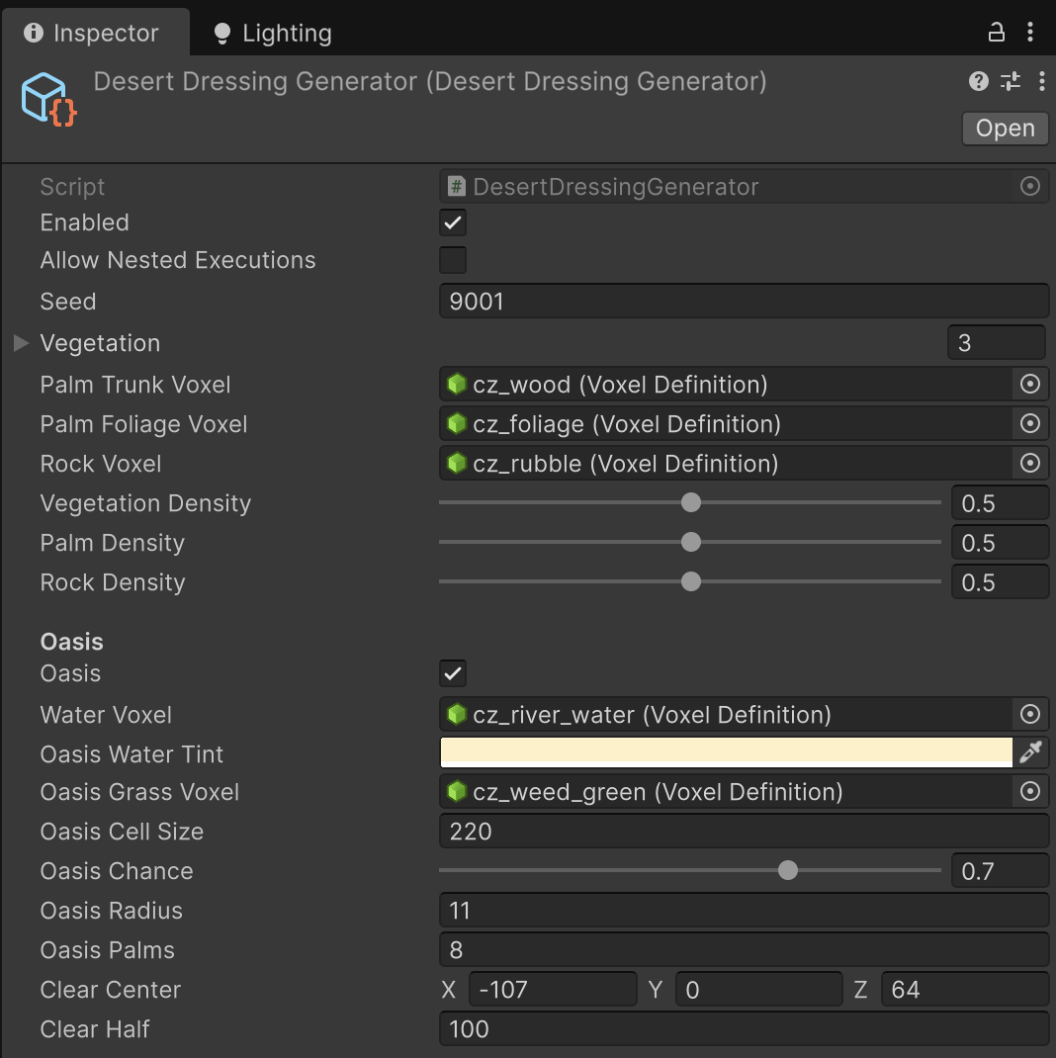Uncheck the Oasis checkbox

click(453, 672)
